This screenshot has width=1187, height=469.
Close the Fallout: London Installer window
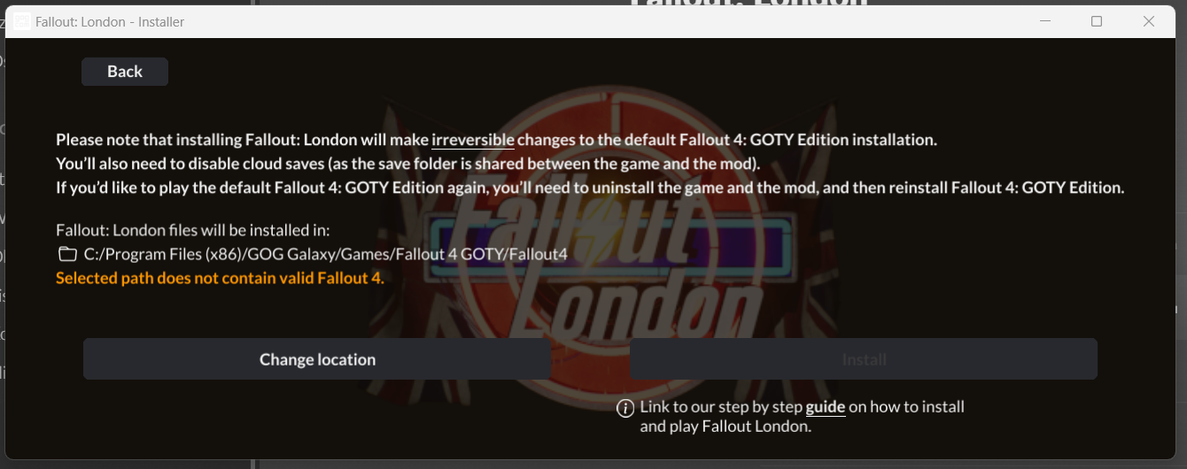click(x=1149, y=21)
